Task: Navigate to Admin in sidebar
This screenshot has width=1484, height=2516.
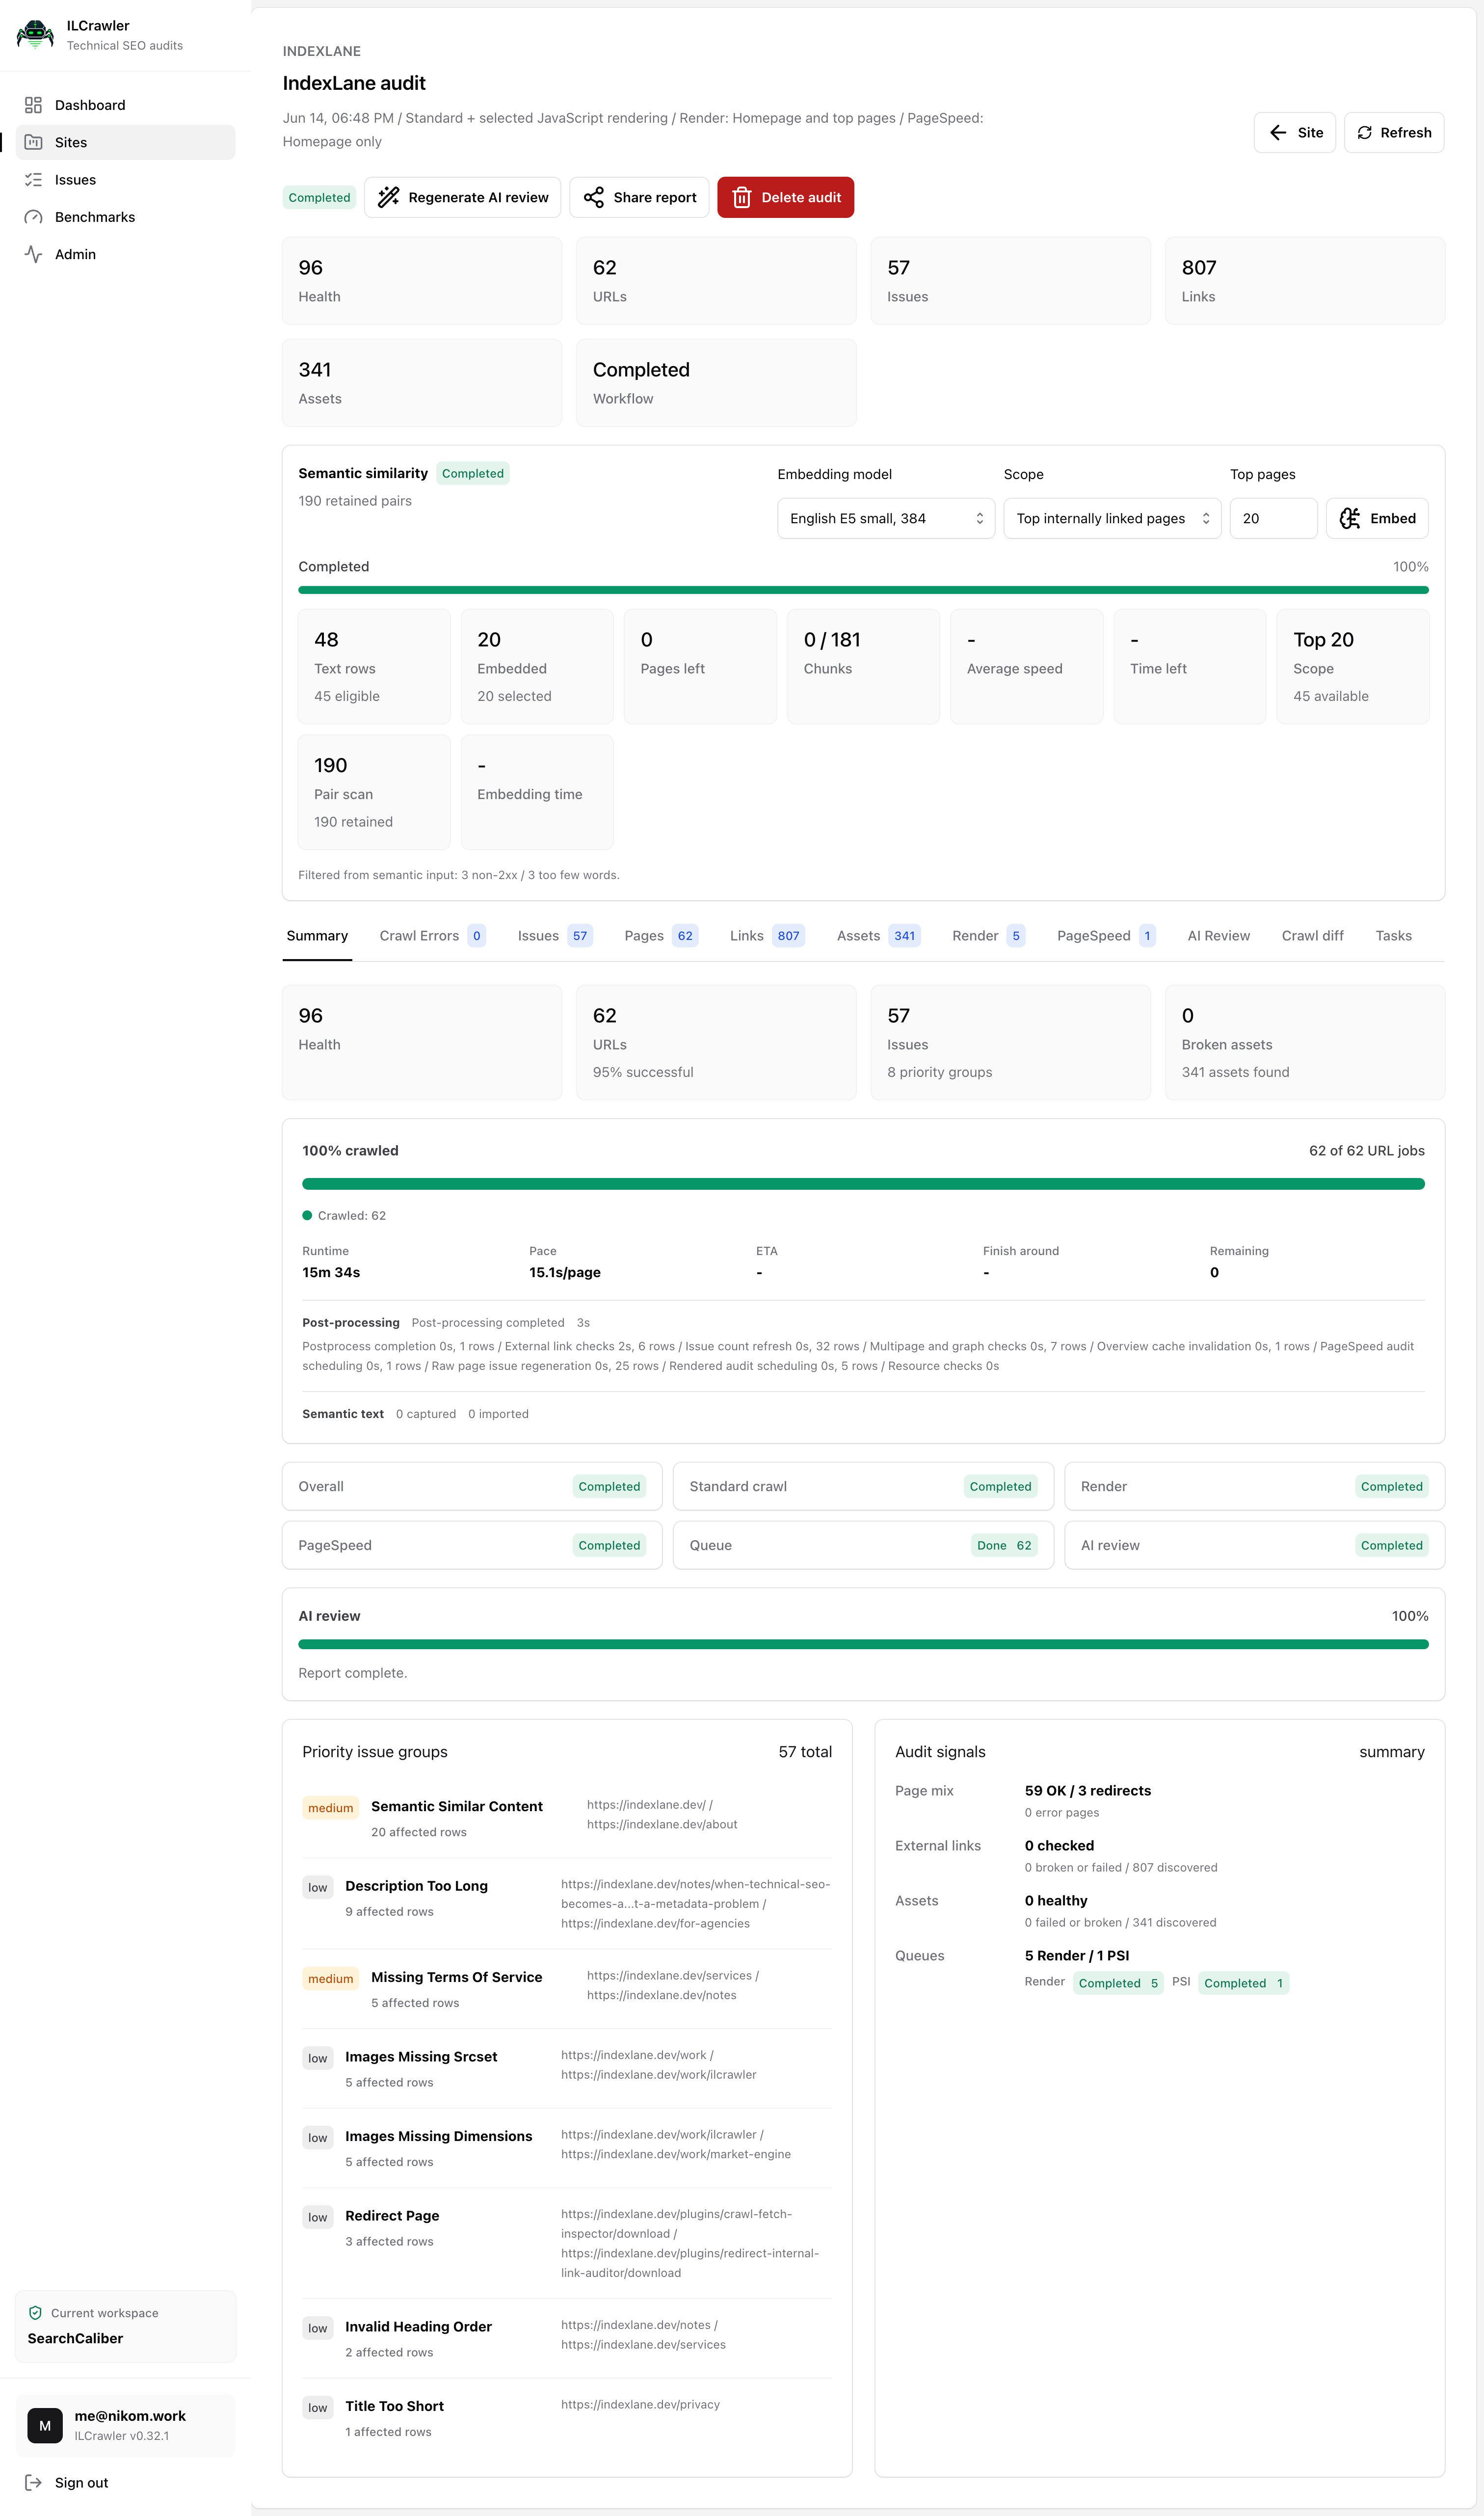Action: pos(125,254)
